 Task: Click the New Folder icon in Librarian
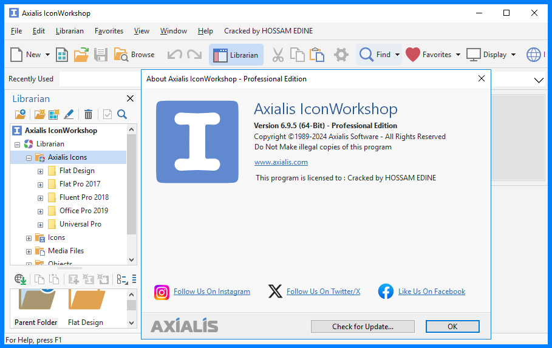click(x=40, y=114)
